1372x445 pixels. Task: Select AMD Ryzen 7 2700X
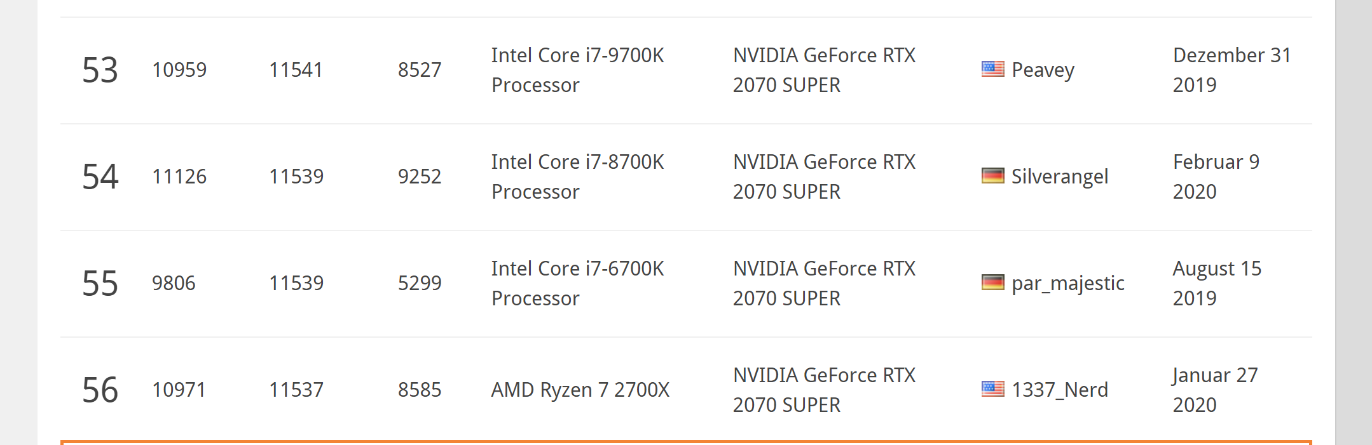tap(580, 390)
